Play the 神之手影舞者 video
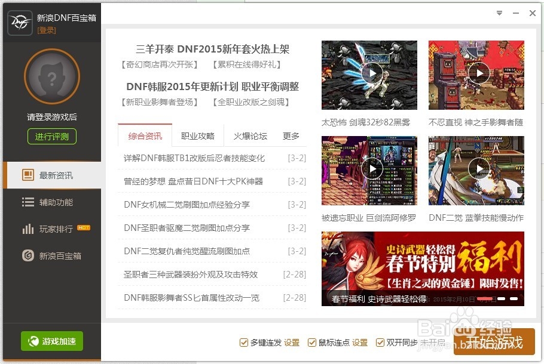 pos(479,73)
